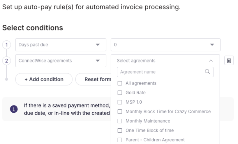238x144 pixels.
Task: Collapse the Select agreements dropdown
Action: 211,61
